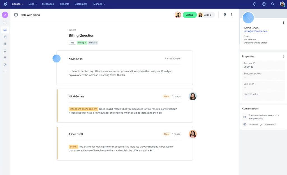Click the @account-management mention

pos(84,109)
